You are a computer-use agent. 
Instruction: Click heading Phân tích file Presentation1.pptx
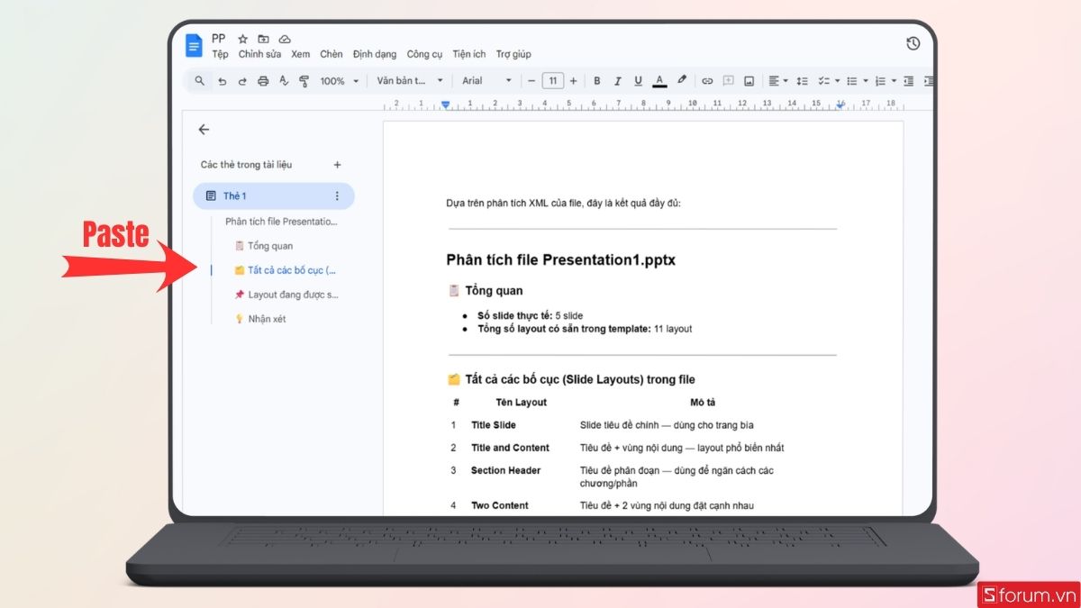(560, 260)
